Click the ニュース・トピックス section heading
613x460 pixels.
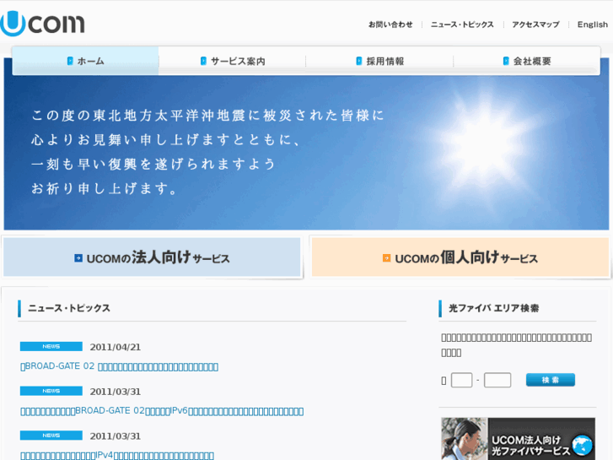[x=69, y=308]
